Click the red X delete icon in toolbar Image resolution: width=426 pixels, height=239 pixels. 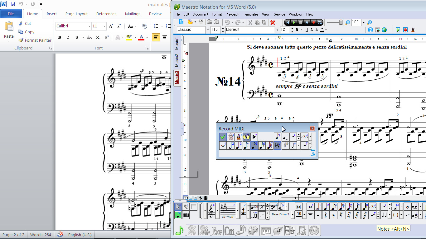273,22
